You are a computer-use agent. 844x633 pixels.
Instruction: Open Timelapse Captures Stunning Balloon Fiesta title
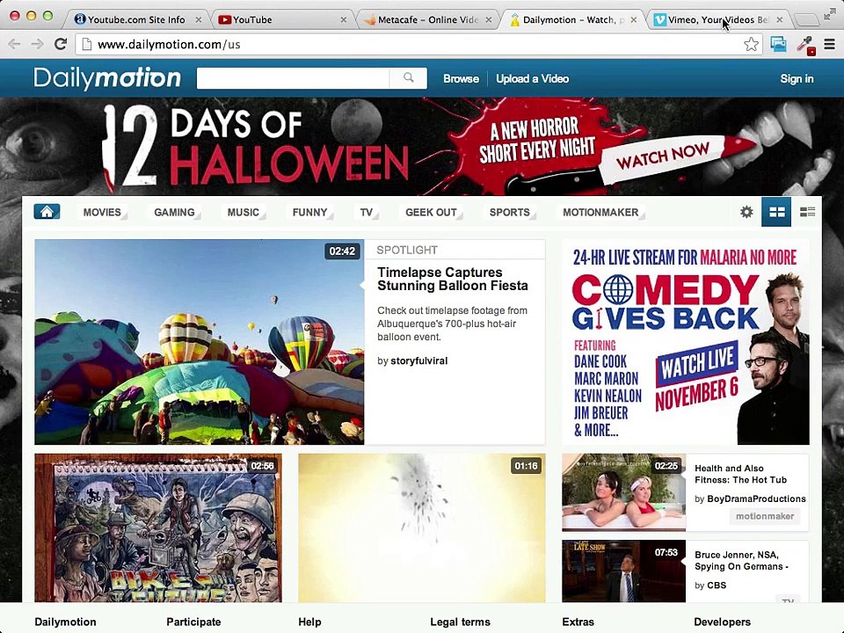[453, 279]
